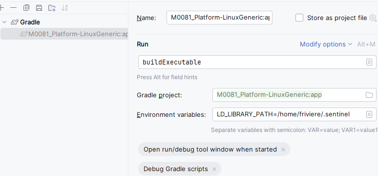Select M0081_Platform-LinuxGeneric:app configuration in tree
Image resolution: width=378 pixels, height=176 pixels.
64,34
